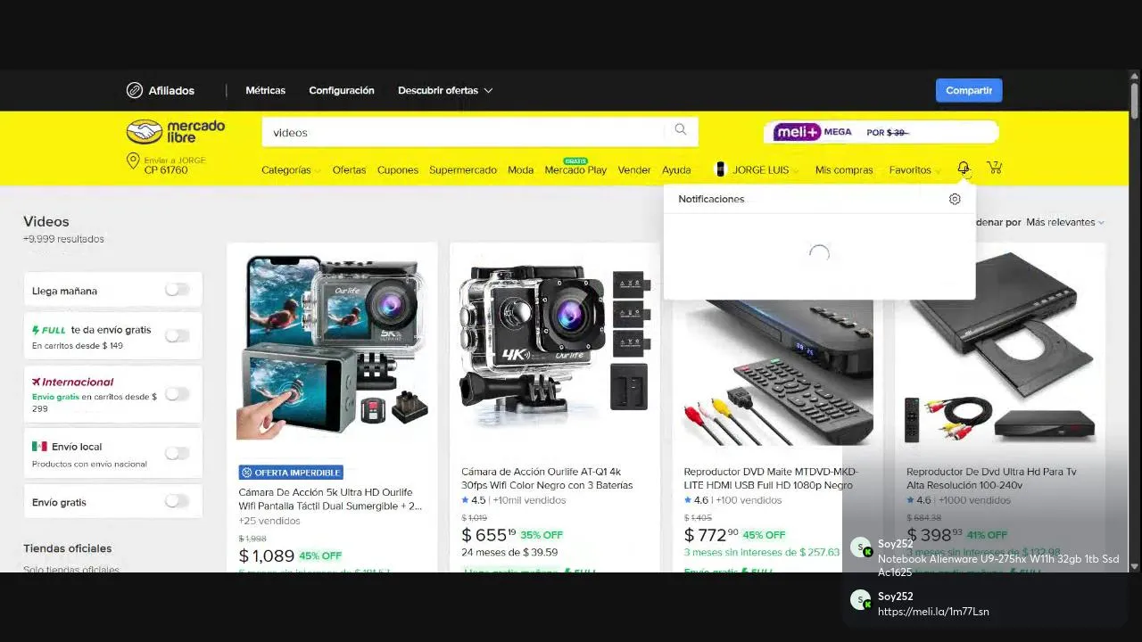The image size is (1142, 642).
Task: Click the +9.999 resultados text
Action: [x=63, y=239]
